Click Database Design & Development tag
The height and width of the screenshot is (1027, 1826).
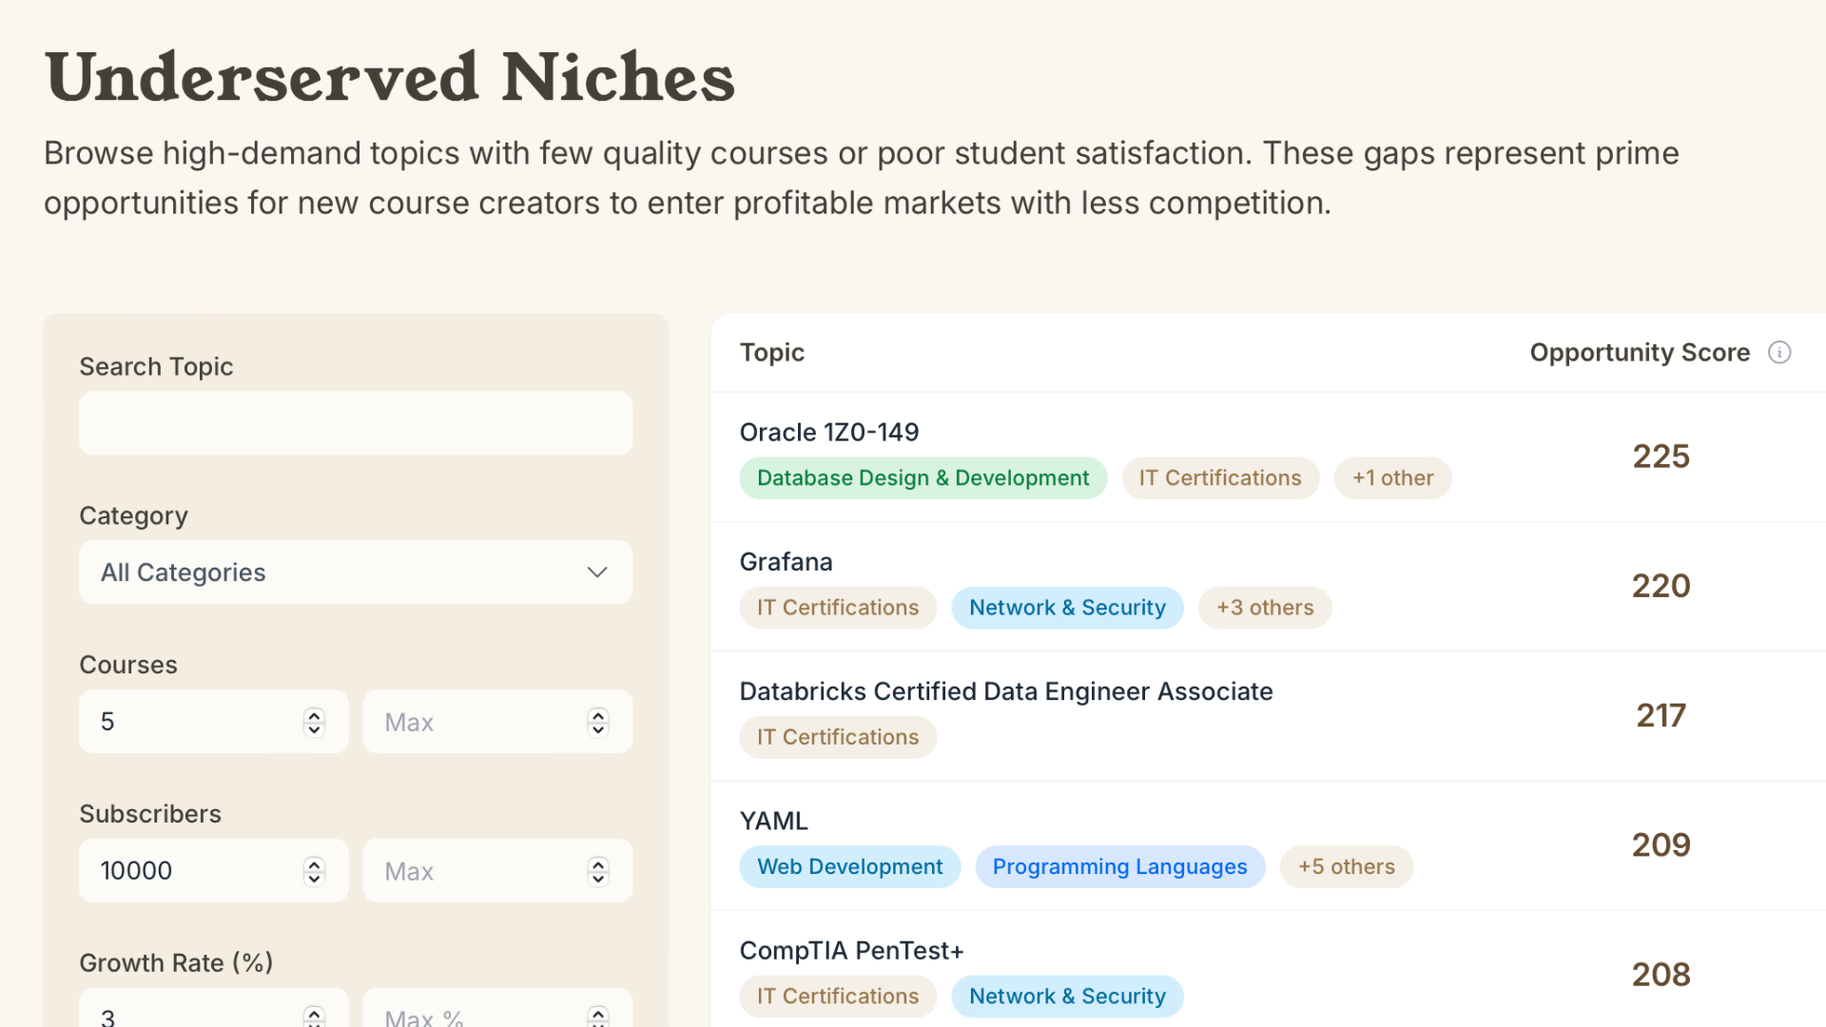click(x=923, y=478)
